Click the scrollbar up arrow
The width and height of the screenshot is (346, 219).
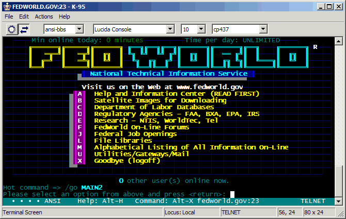point(338,41)
